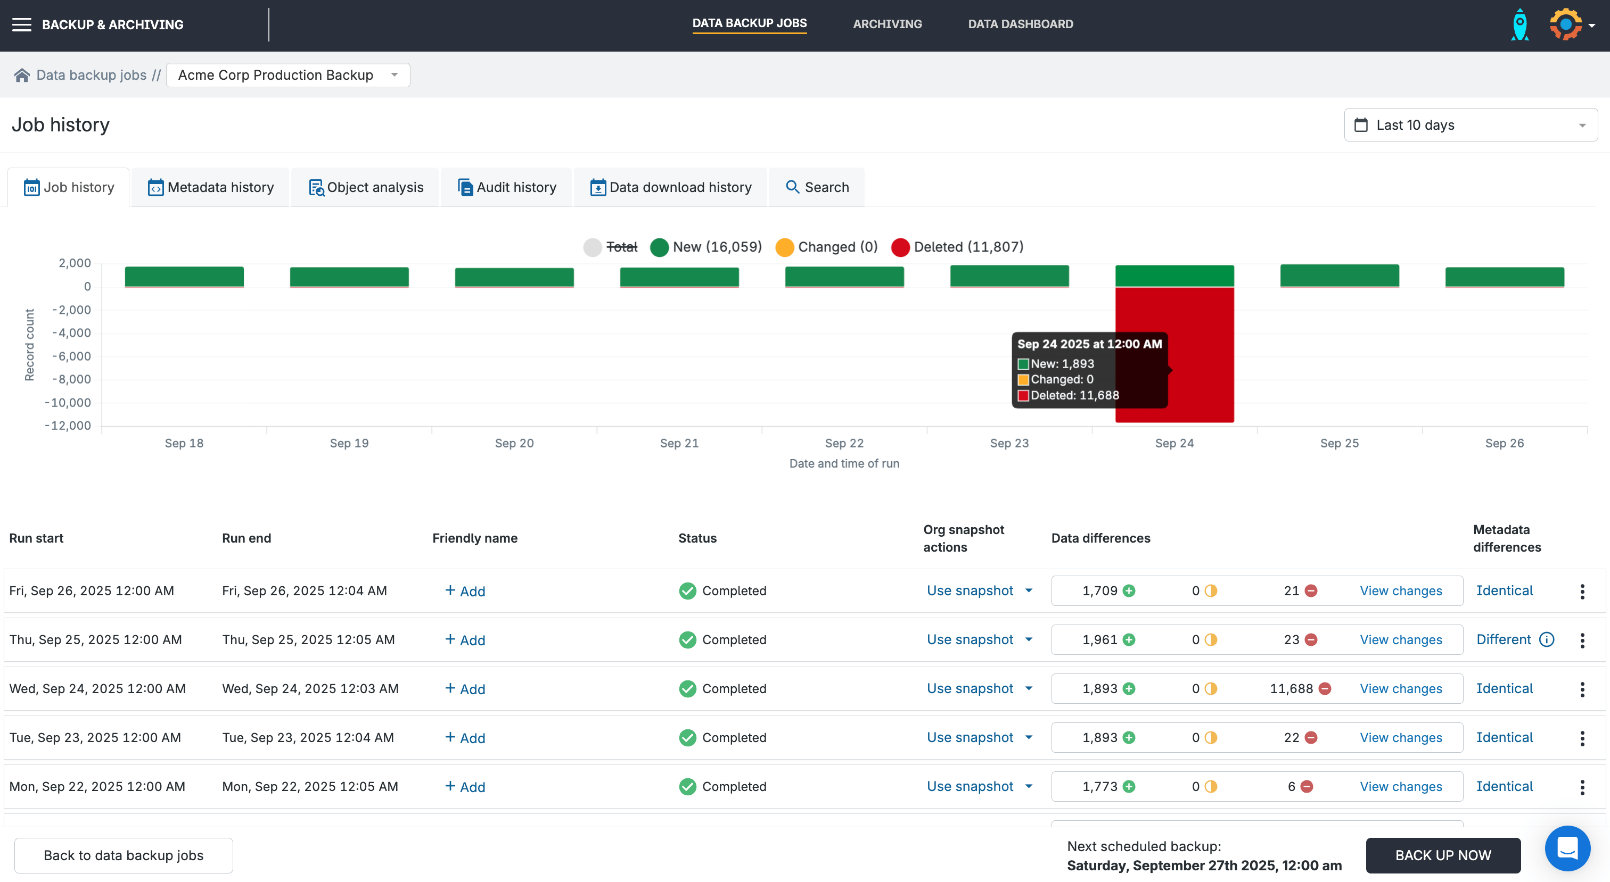Open the Archiving section
Viewport: 1610px width, 882px height.
(887, 24)
